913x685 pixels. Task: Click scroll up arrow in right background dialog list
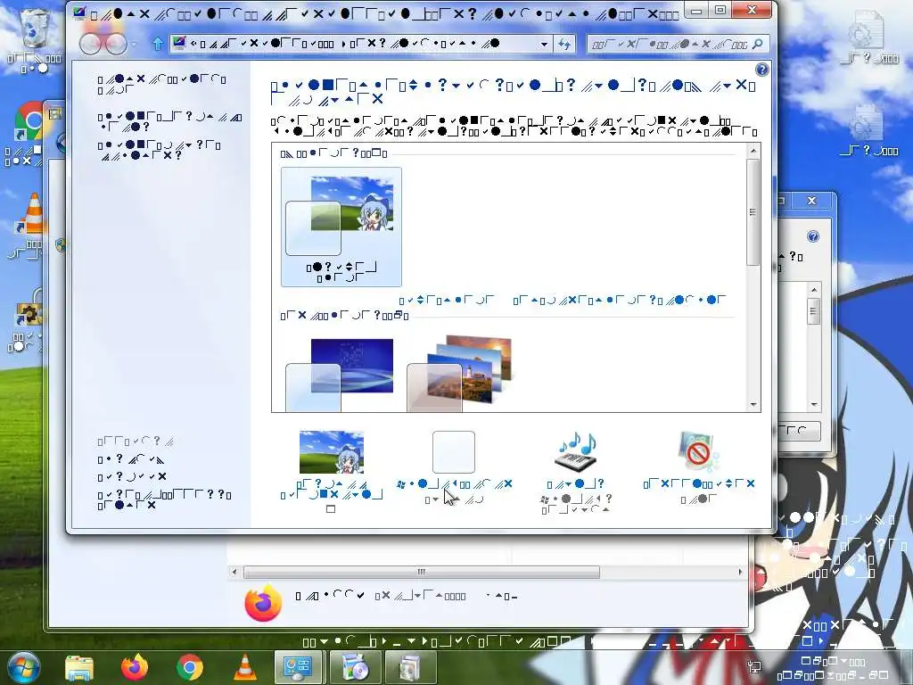click(x=814, y=290)
